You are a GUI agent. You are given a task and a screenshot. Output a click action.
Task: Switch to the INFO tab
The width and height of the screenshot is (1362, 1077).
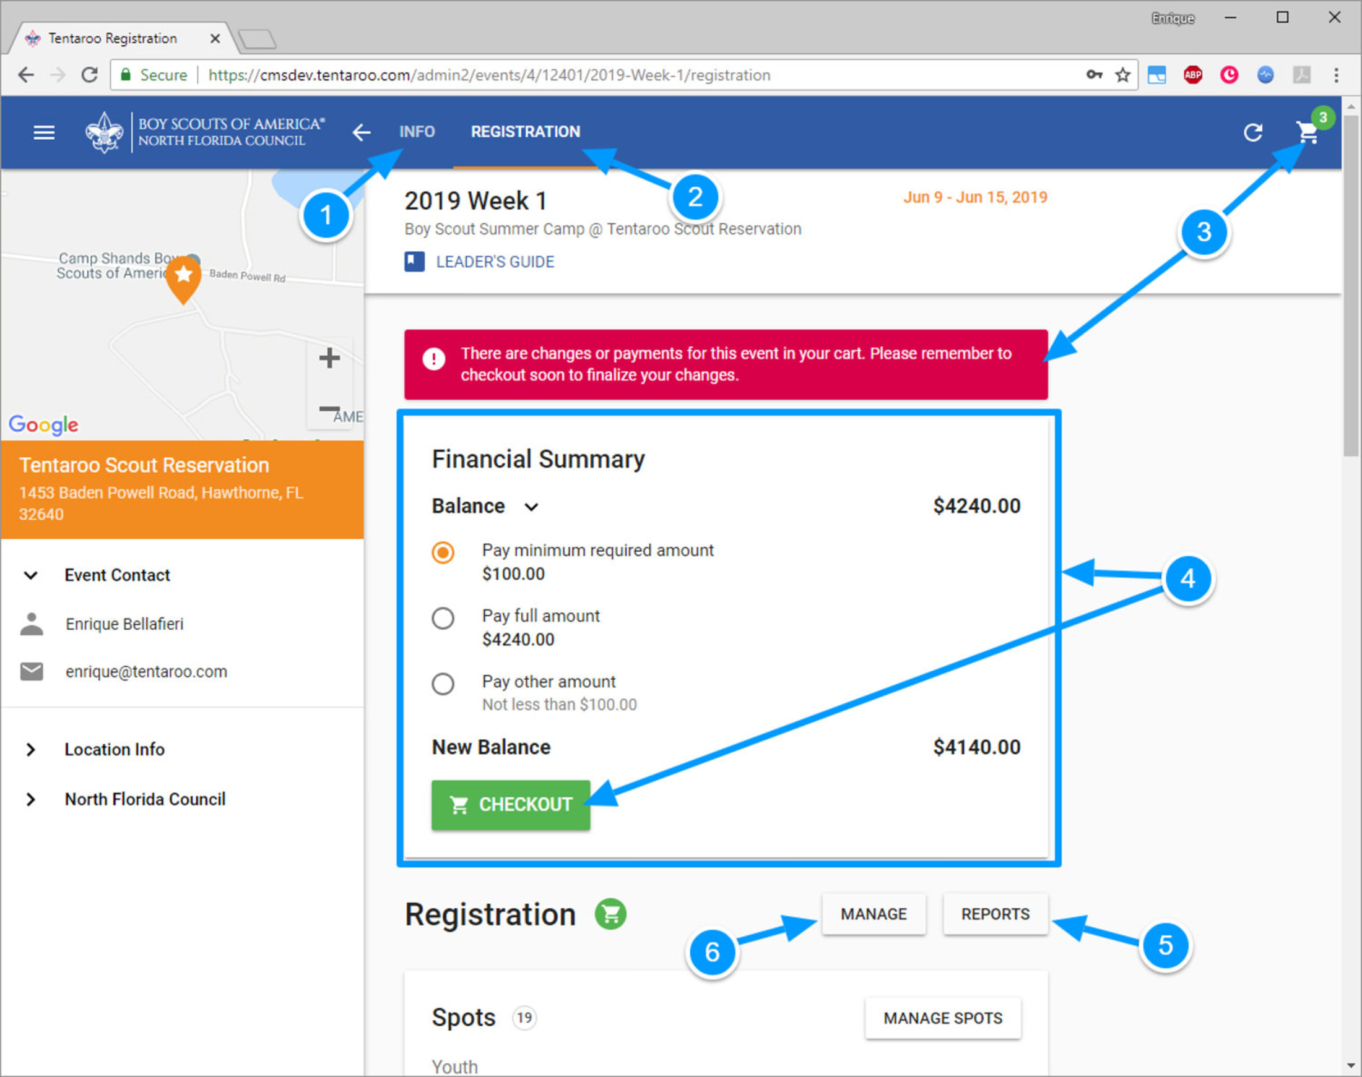417,132
